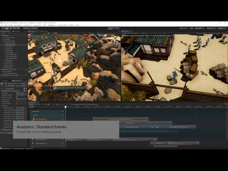This screenshot has width=228, height=171.
Task: Open the Collab dropdown
Action: tap(184, 28)
